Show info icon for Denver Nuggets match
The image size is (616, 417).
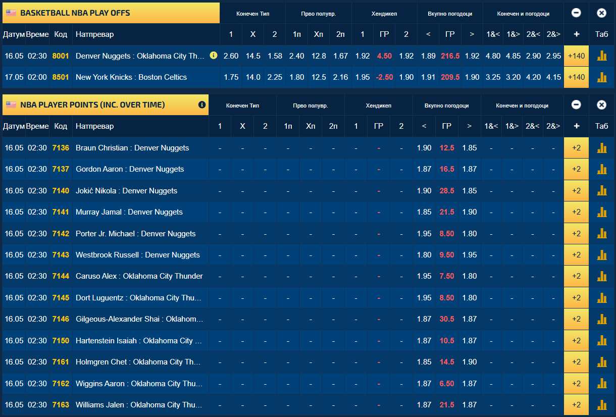[214, 56]
